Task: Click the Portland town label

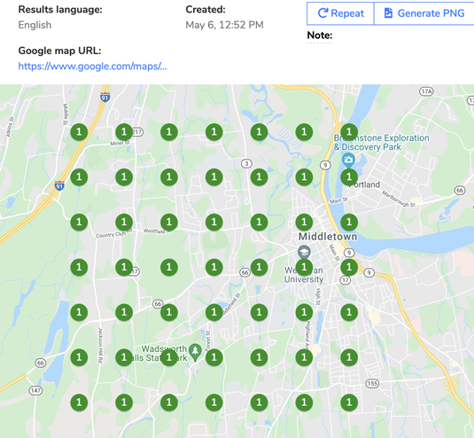Action: 364,184
